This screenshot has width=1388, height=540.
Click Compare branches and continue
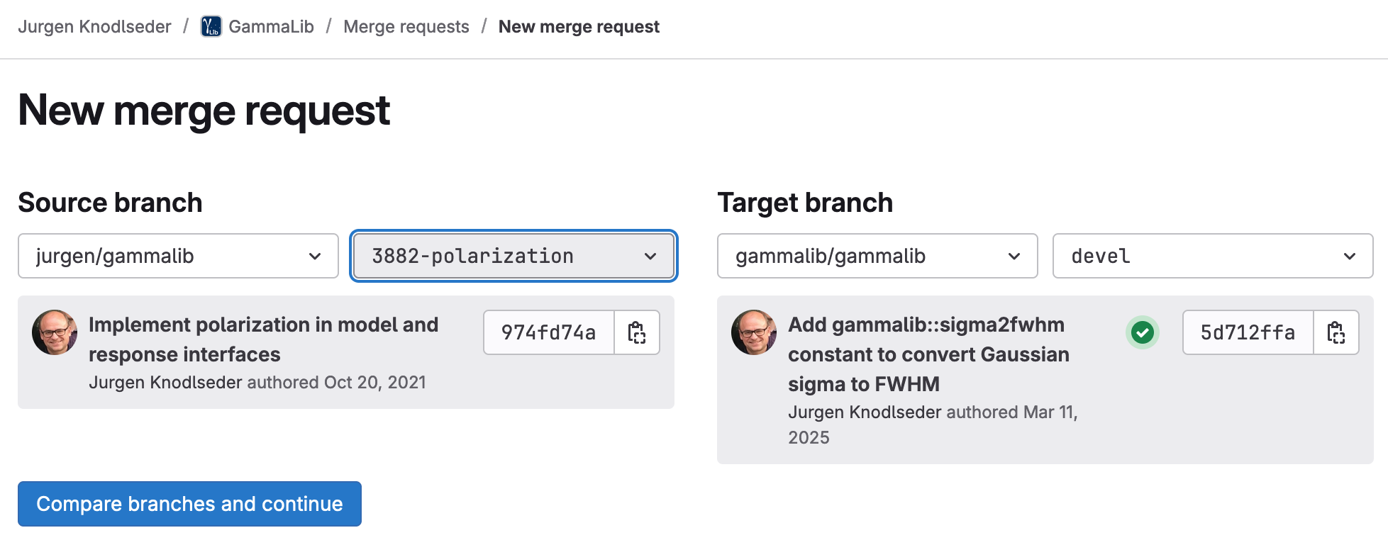pos(189,504)
